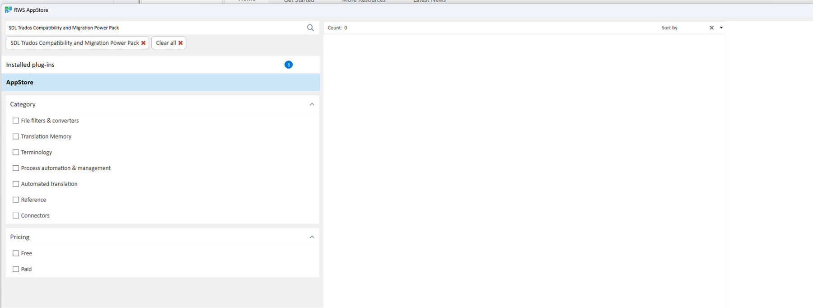The image size is (813, 308).
Task: Remove the SDL Trados Compatibility filter tag
Action: (x=143, y=43)
